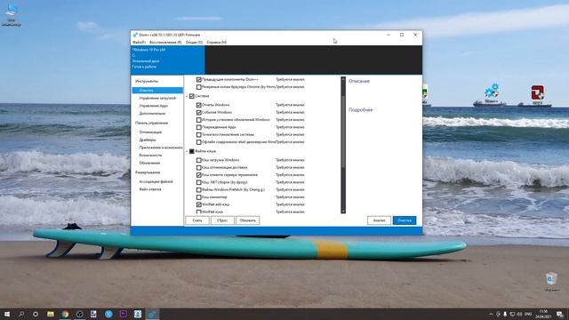Screen dimensions: 569x320
Task: Open File Explorer from the taskbar
Action: (51, 314)
